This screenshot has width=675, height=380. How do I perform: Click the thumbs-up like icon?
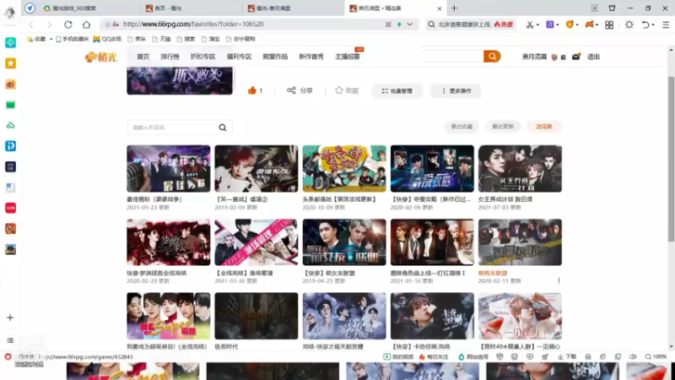coord(251,90)
